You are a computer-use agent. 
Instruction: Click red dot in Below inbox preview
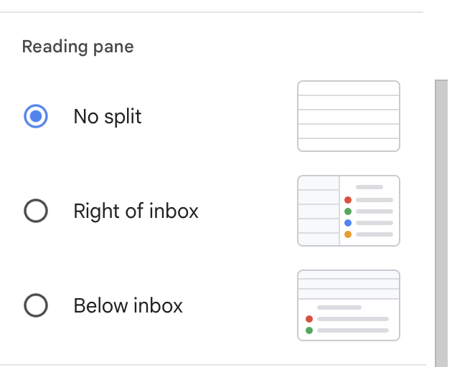pyautogui.click(x=309, y=319)
